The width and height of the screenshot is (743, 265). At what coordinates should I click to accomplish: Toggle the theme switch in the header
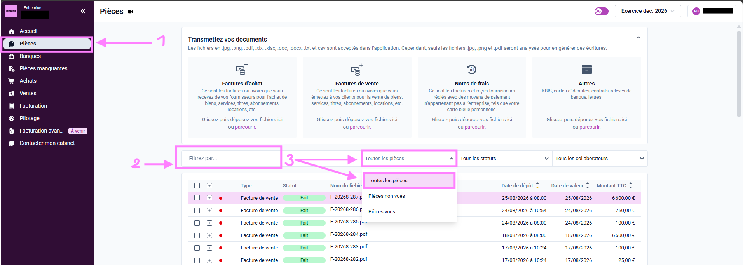click(x=601, y=11)
